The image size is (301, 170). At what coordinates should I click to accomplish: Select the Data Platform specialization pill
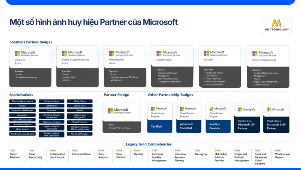[x=51, y=106]
